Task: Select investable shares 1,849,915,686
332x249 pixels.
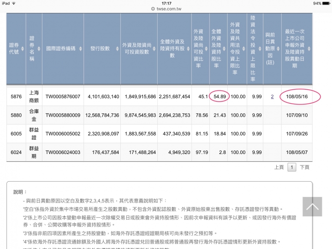Action: [x=140, y=96]
